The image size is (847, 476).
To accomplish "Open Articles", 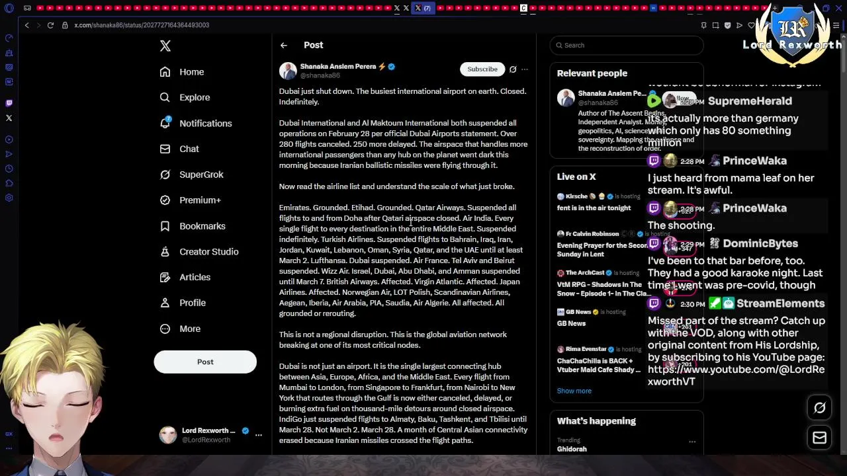I will point(185,277).
